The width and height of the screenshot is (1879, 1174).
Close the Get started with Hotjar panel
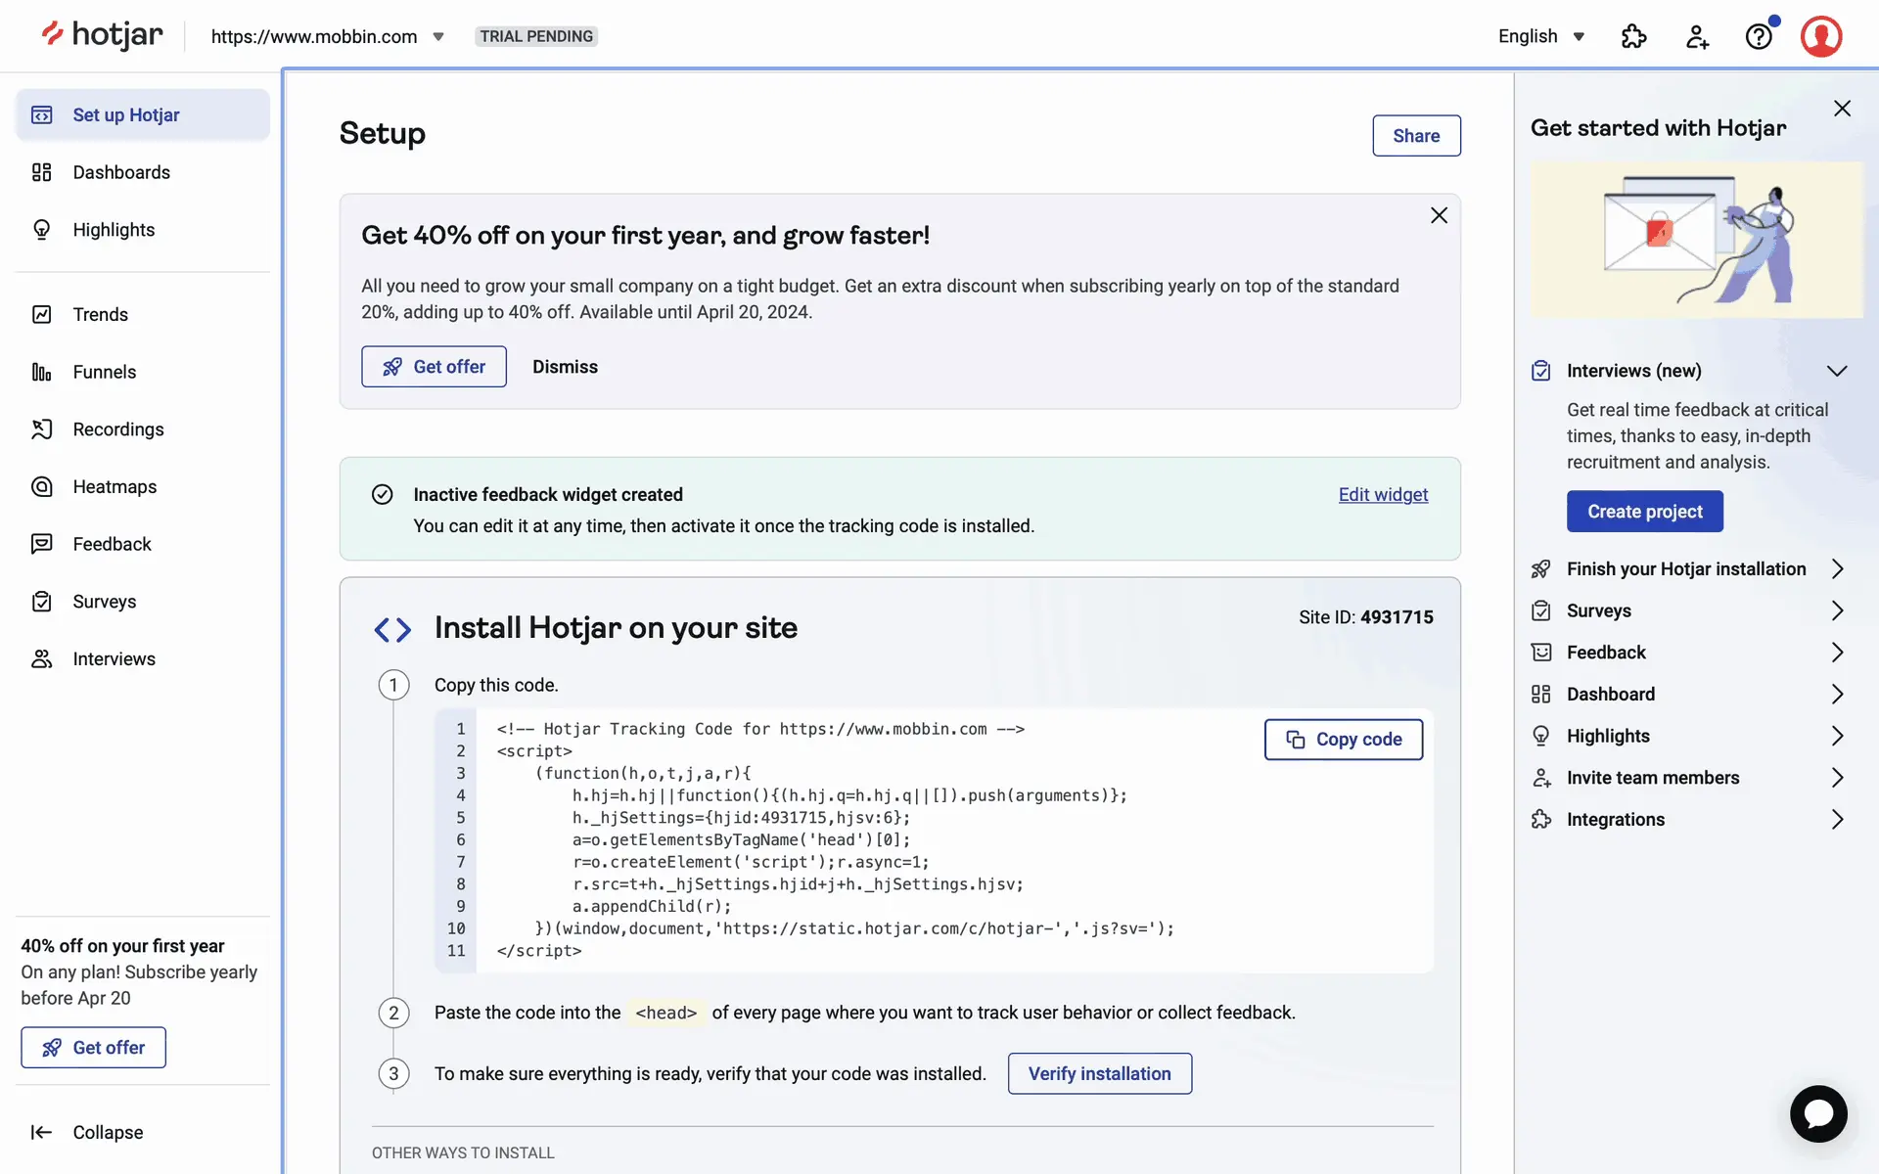[x=1842, y=109]
